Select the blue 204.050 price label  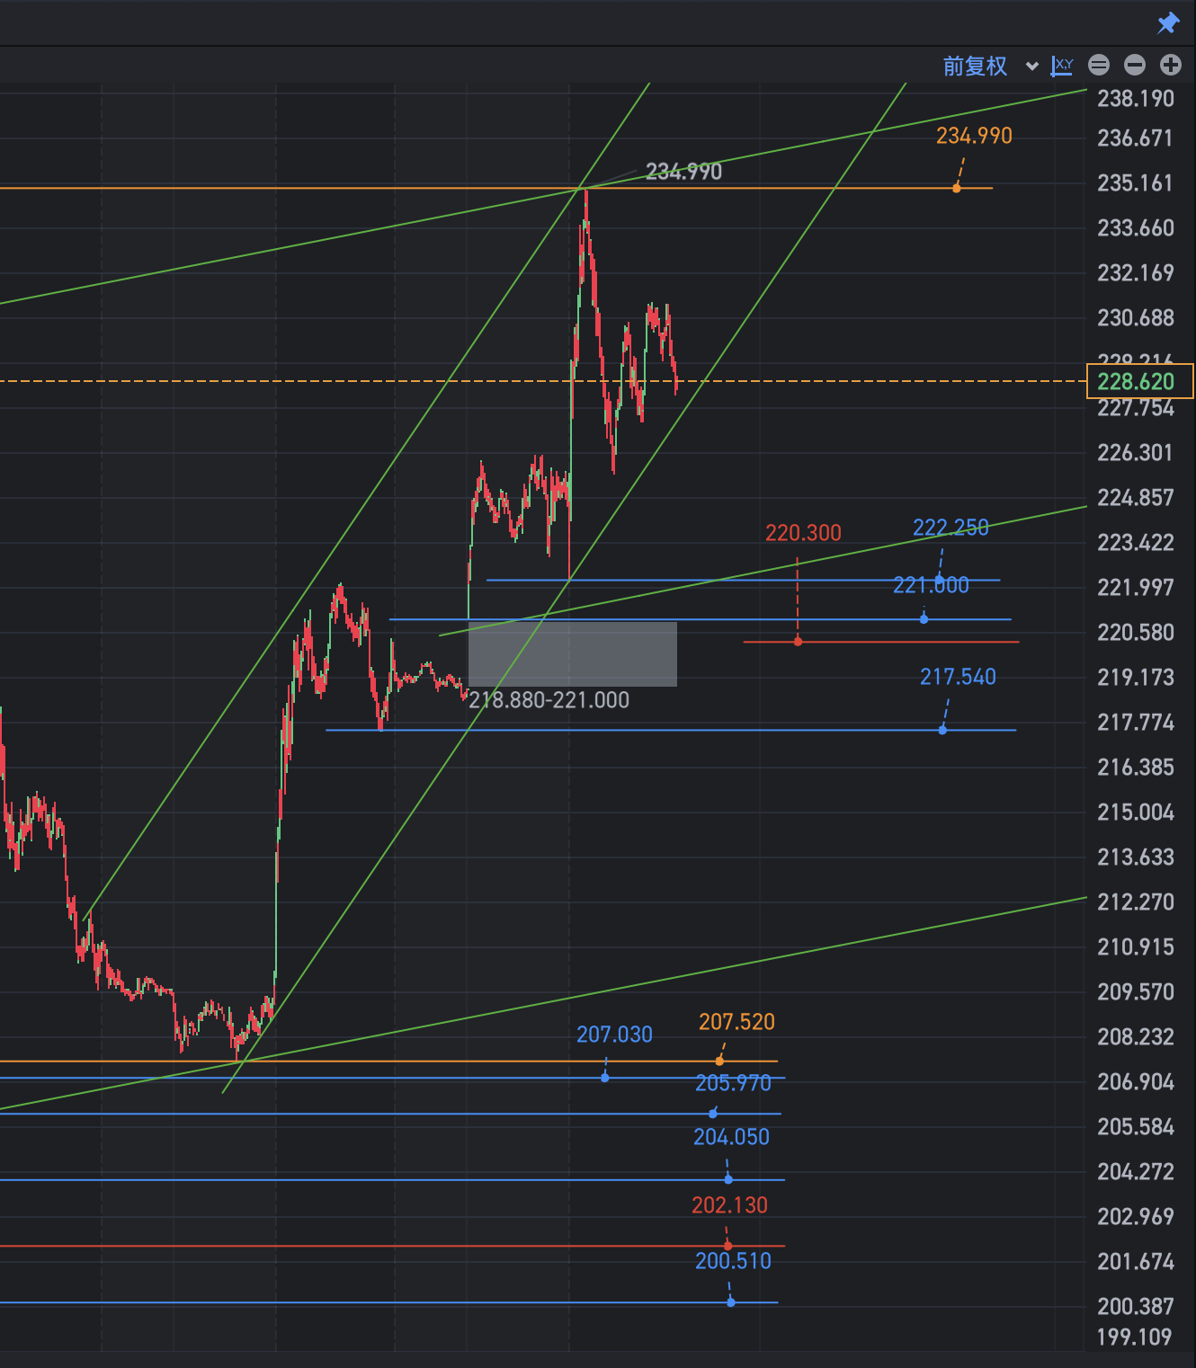[731, 1137]
